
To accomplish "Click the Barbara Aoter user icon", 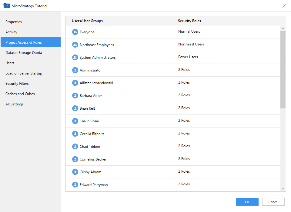I will pos(75,96).
